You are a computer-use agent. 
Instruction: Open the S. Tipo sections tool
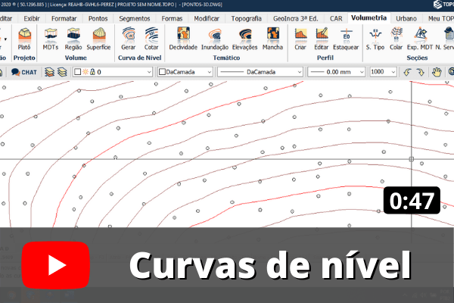point(375,39)
